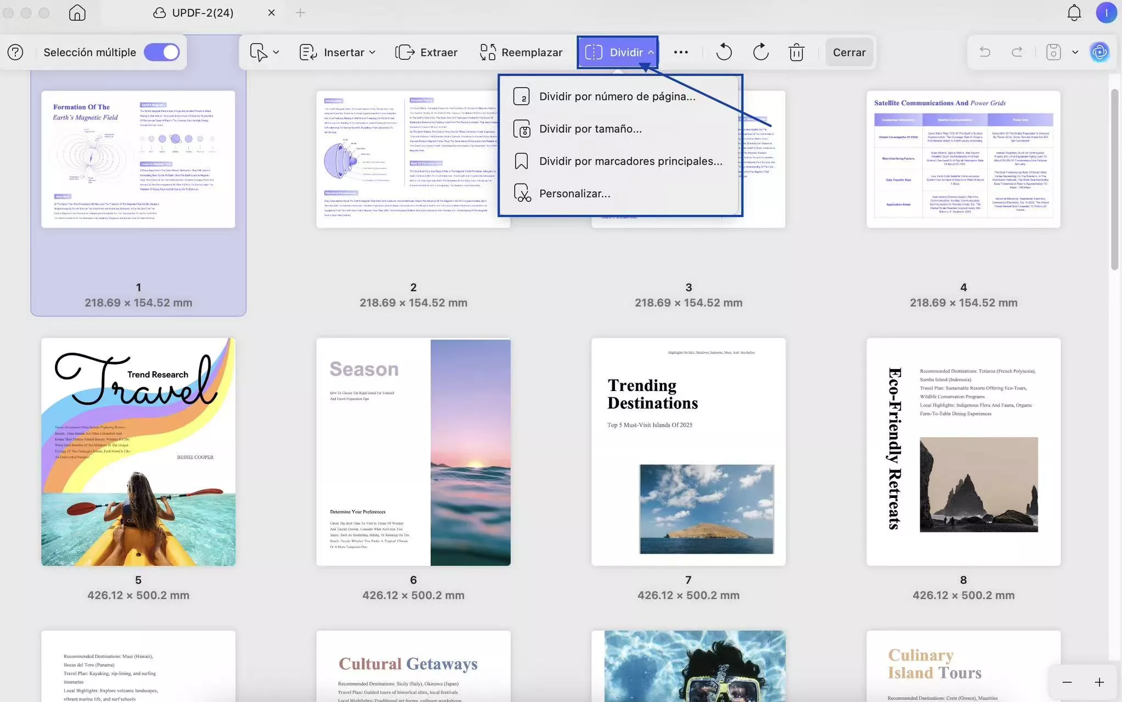The image size is (1122, 702).
Task: Click the Reemplazar pages tool
Action: coord(521,52)
